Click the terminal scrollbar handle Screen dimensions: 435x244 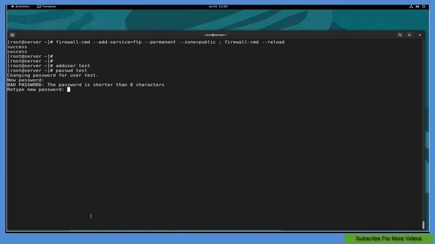coord(423,225)
